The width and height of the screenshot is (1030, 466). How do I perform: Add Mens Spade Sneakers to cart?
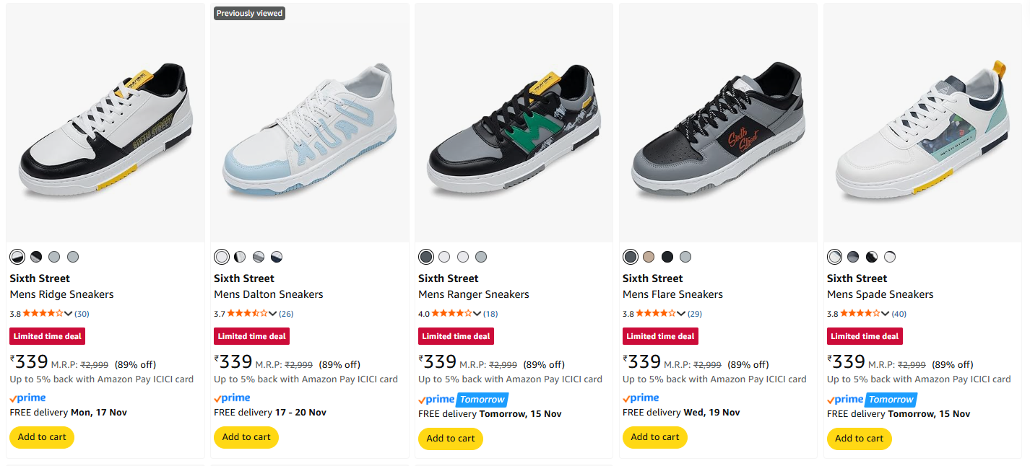click(x=860, y=438)
